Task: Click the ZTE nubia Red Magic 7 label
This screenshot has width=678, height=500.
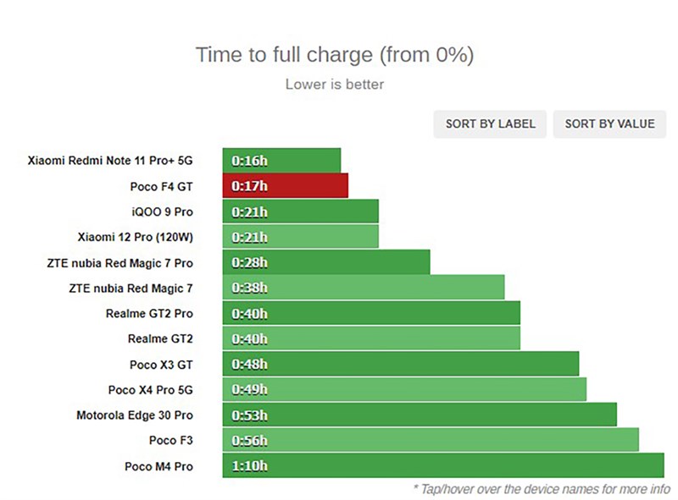Action: (x=131, y=288)
